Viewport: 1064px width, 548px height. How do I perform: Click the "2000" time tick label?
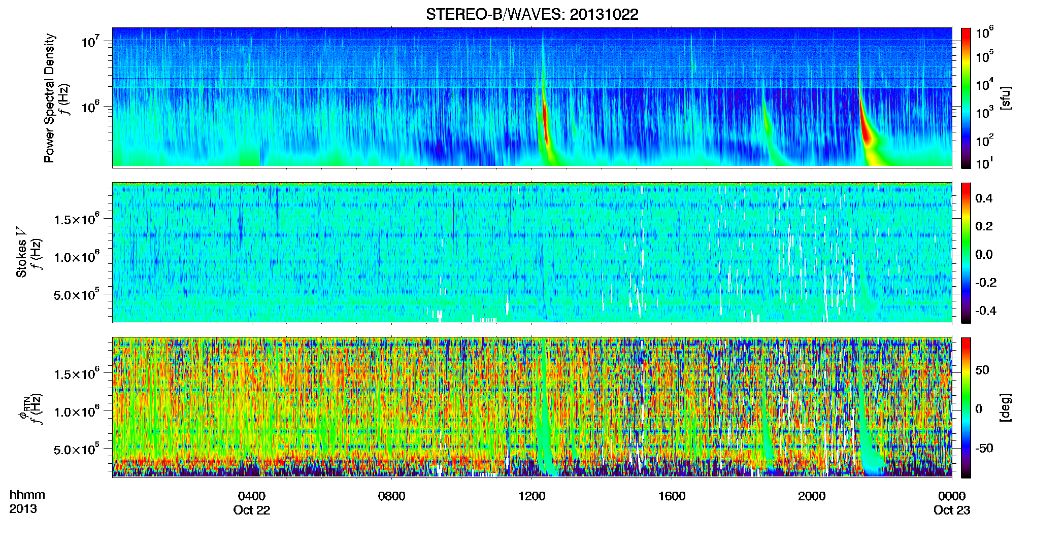pyautogui.click(x=812, y=496)
